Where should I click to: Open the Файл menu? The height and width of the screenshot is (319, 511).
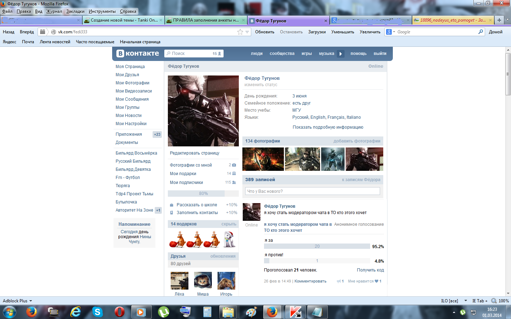(x=7, y=11)
